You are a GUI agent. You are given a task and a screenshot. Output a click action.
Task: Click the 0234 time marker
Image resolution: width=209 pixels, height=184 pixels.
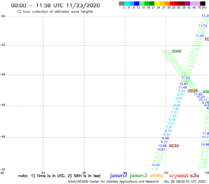[193, 91]
